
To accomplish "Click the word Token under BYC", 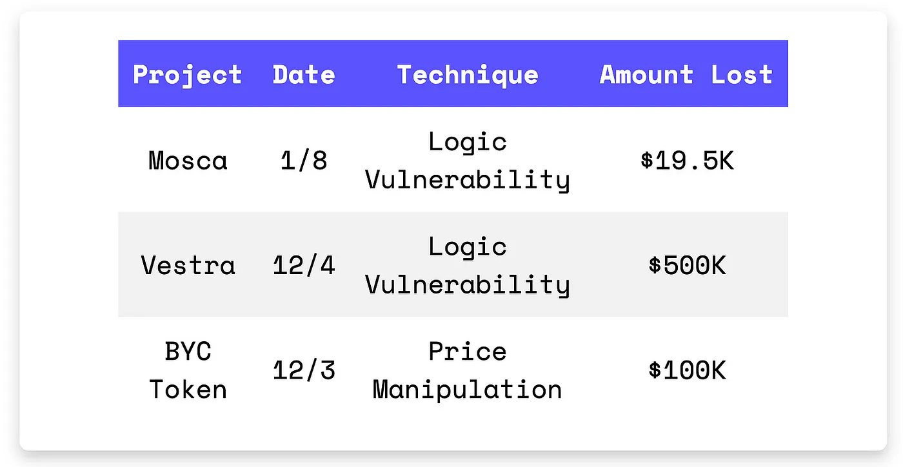I will (x=188, y=390).
